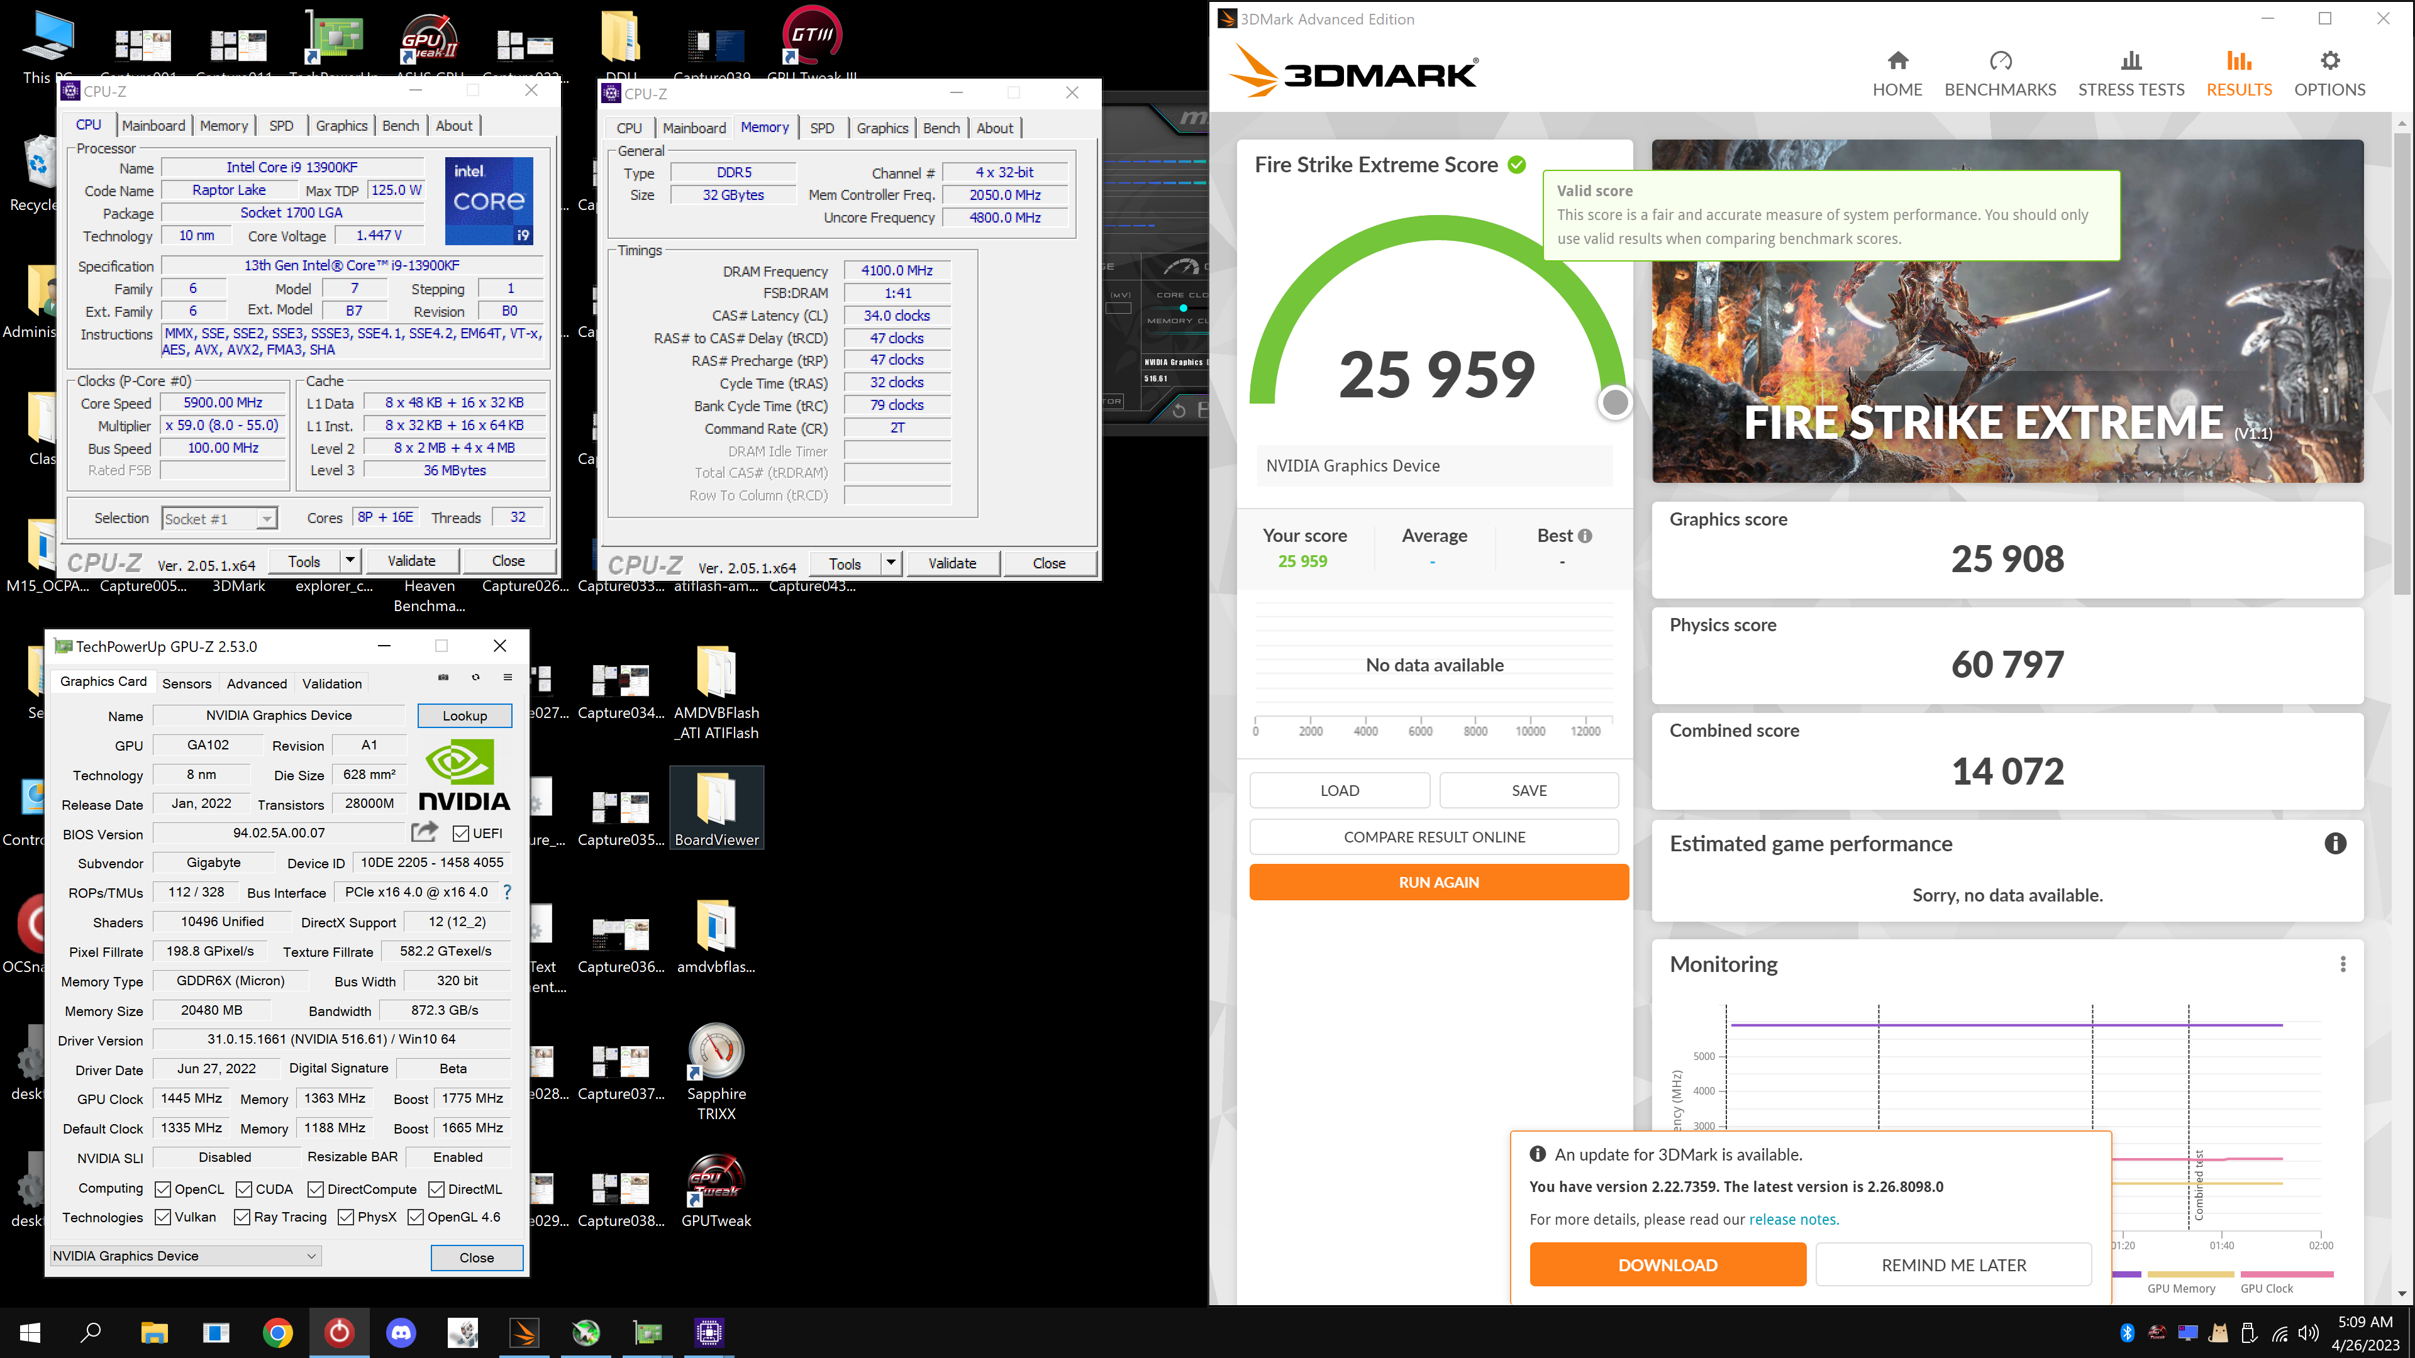Open the RESULTS section in 3DMark

coord(2238,74)
